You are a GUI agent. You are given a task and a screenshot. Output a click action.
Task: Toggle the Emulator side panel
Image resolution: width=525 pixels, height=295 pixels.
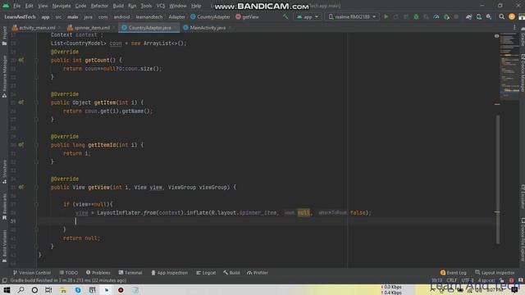(522, 197)
